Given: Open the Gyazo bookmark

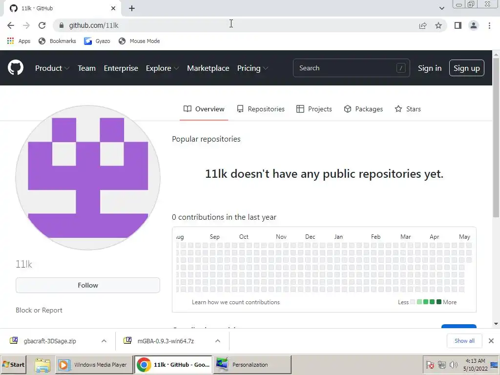Looking at the screenshot, I should pos(97,41).
